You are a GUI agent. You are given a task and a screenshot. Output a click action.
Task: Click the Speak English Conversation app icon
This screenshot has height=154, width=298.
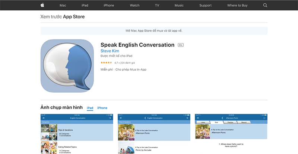pos(67,66)
